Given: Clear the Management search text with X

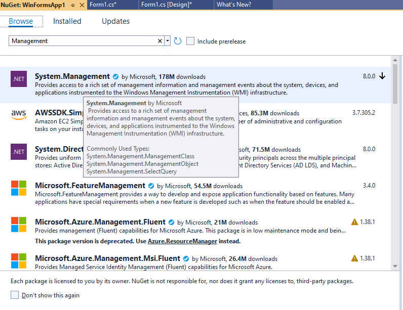Looking at the screenshot, I should pos(160,41).
